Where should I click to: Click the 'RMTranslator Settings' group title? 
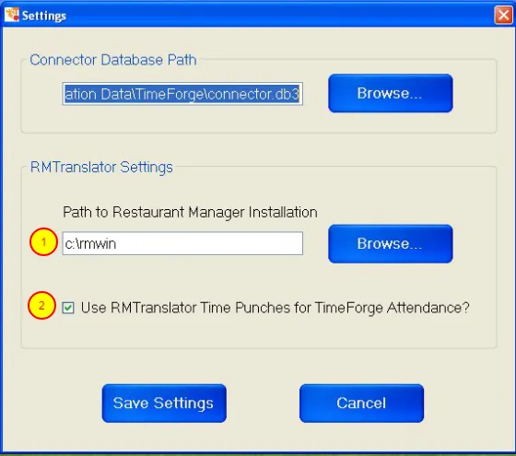coord(101,167)
